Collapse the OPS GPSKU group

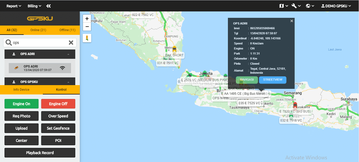pos(68,82)
